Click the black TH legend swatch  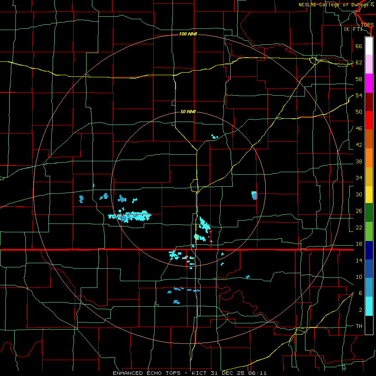point(369,325)
